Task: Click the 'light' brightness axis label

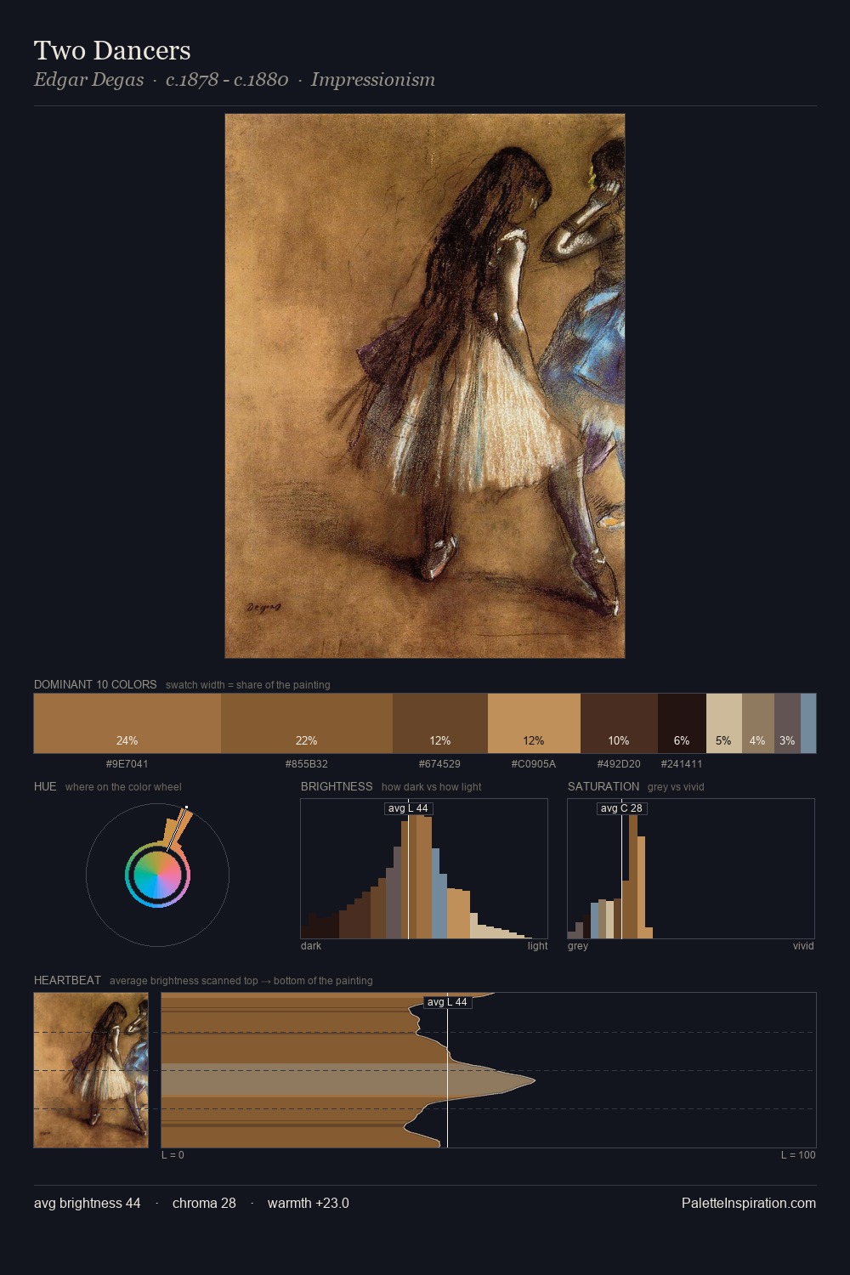Action: click(537, 946)
